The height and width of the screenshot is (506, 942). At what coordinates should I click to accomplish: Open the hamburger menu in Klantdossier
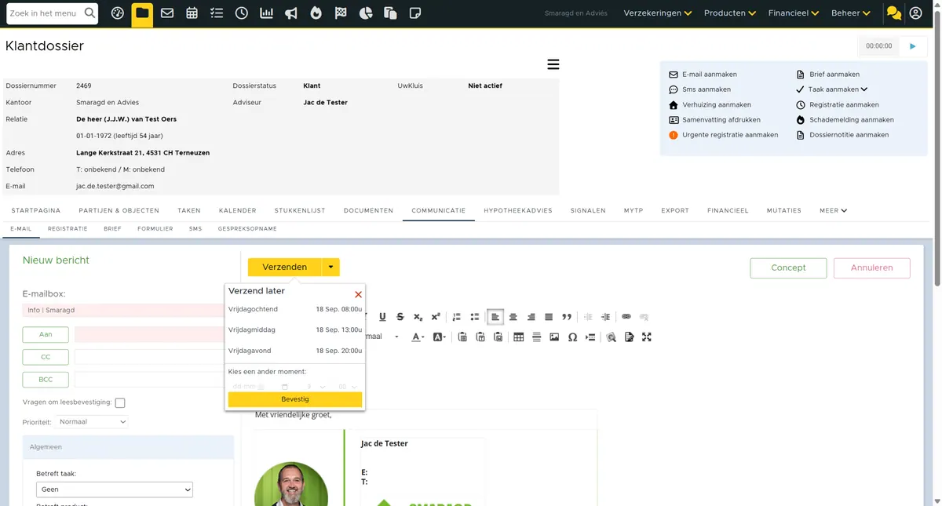[553, 64]
